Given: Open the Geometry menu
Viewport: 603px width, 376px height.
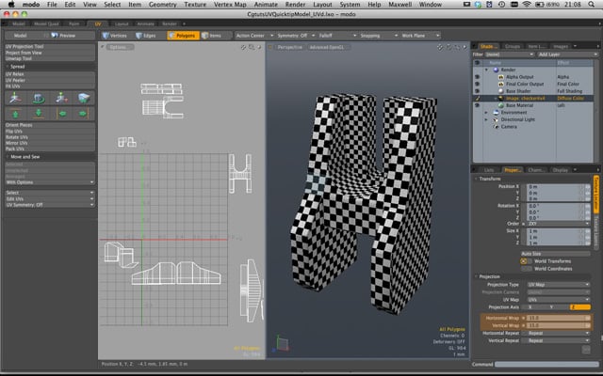Looking at the screenshot, I should pyautogui.click(x=162, y=5).
